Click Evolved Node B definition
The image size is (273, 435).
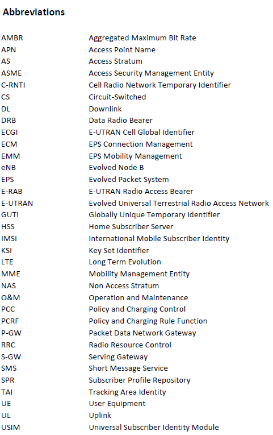(x=116, y=168)
